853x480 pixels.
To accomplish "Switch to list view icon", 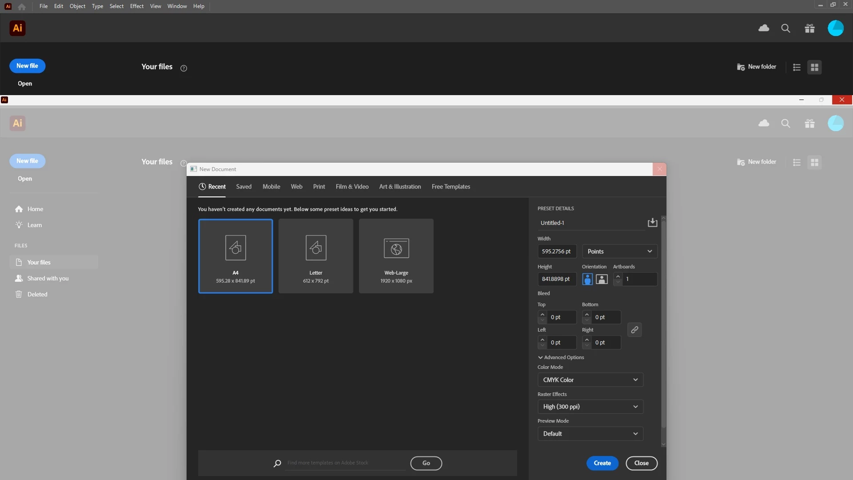I will coord(797,67).
